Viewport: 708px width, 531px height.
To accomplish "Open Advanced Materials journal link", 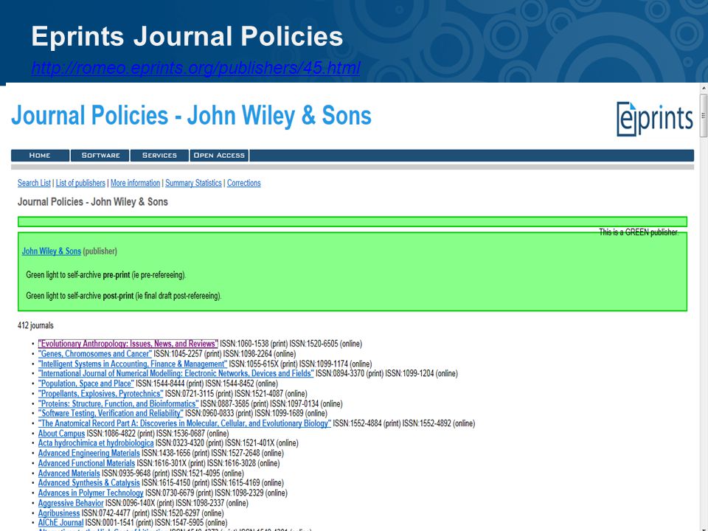I will coord(69,473).
